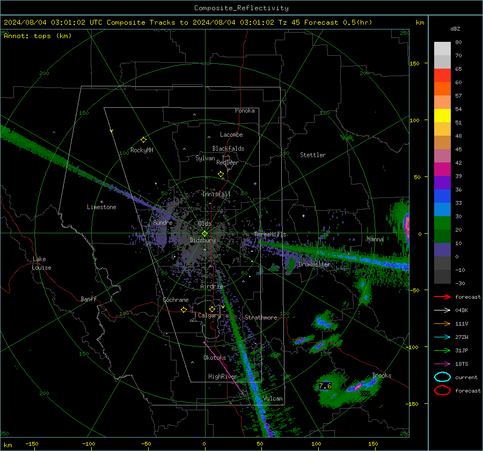
Task: Click the Hanna town label
Action: point(375,239)
